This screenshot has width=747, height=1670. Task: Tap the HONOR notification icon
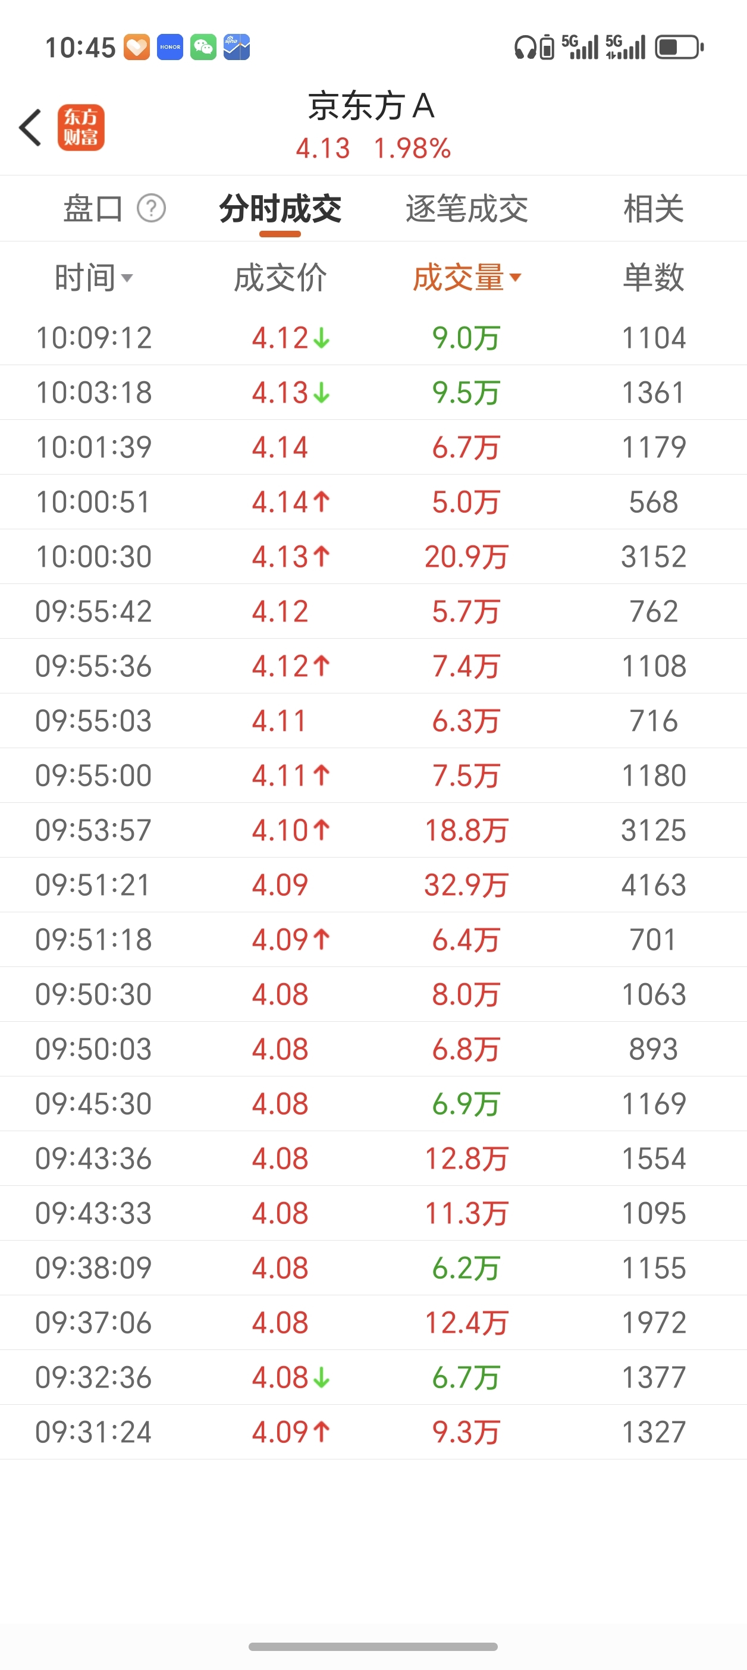point(170,48)
